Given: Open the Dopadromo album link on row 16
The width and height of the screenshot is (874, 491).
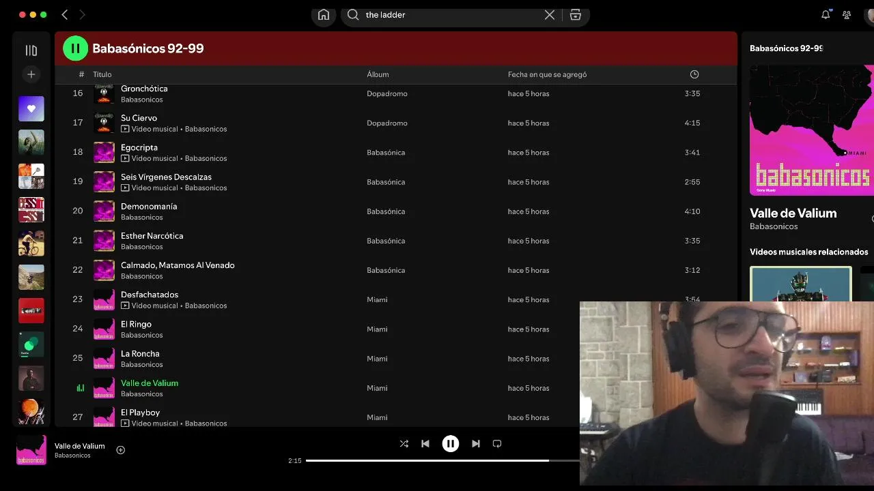Looking at the screenshot, I should click(x=386, y=93).
